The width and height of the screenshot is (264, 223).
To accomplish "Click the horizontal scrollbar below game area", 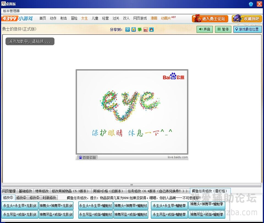I will point(131,185).
